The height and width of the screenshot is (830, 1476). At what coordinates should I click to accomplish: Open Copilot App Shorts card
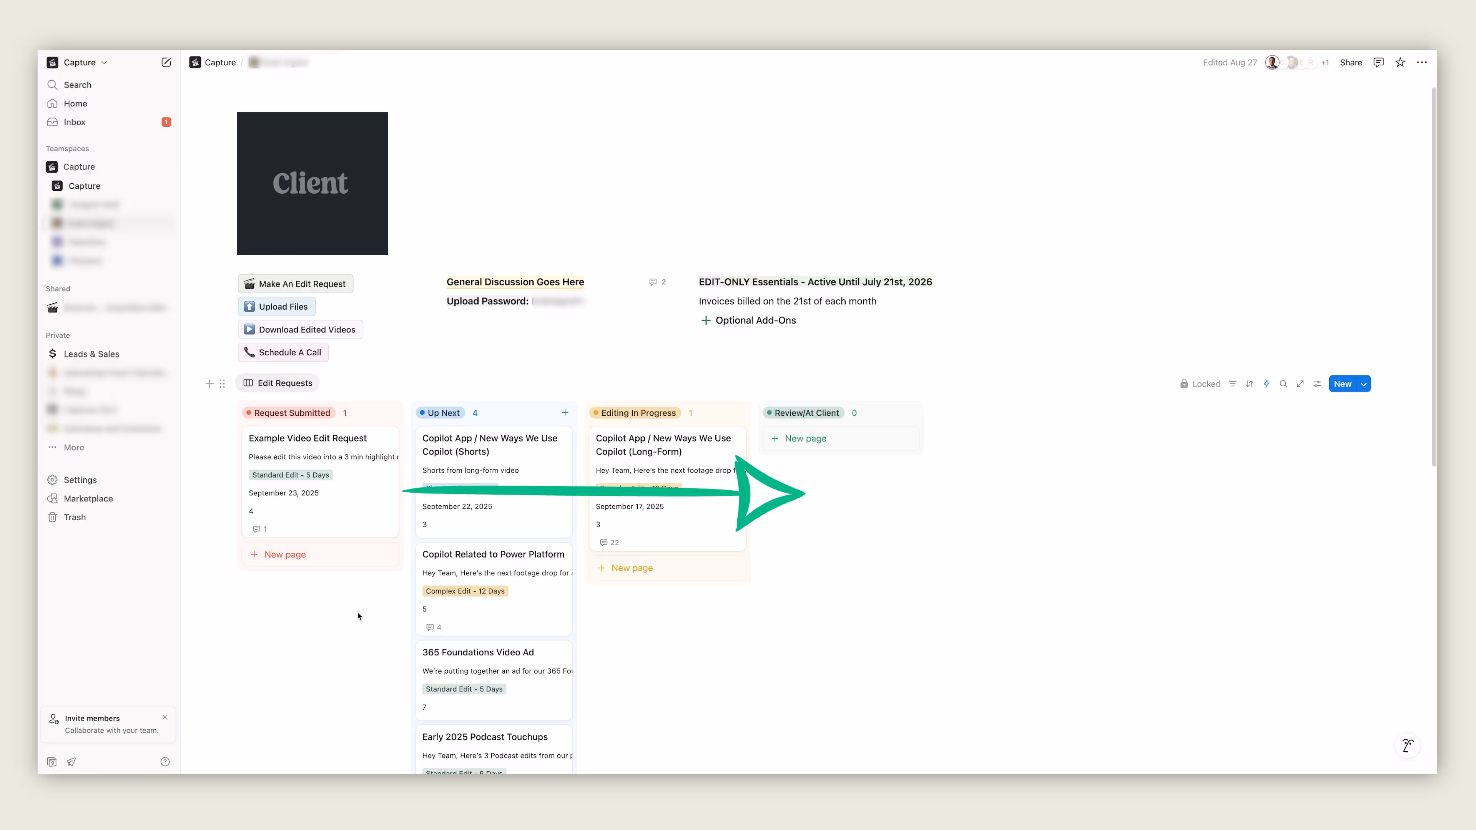(x=494, y=481)
